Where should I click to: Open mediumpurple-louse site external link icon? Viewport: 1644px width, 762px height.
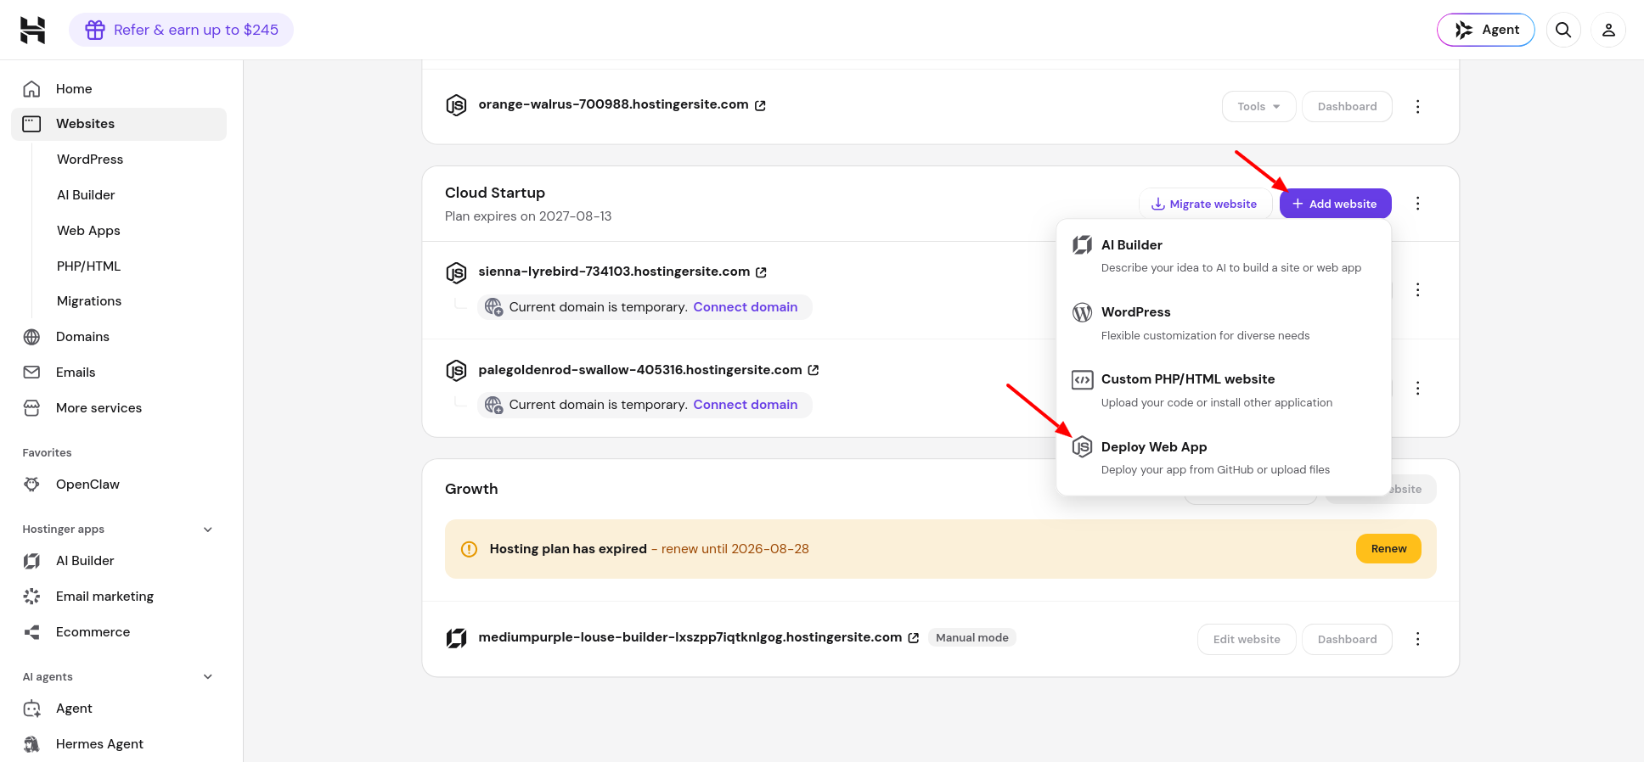click(x=914, y=638)
